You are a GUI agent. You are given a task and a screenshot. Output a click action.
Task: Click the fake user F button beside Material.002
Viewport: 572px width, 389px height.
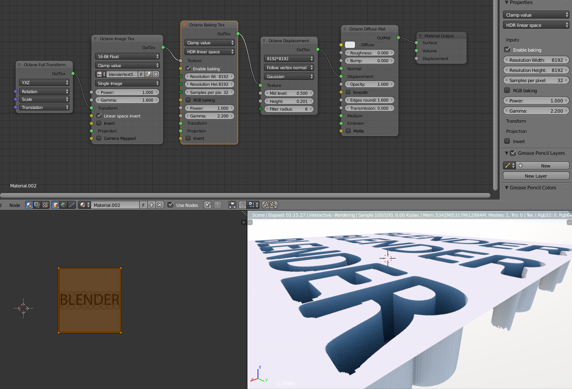click(143, 205)
